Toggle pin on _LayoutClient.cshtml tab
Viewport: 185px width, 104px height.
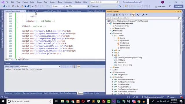pyautogui.click(x=22, y=11)
